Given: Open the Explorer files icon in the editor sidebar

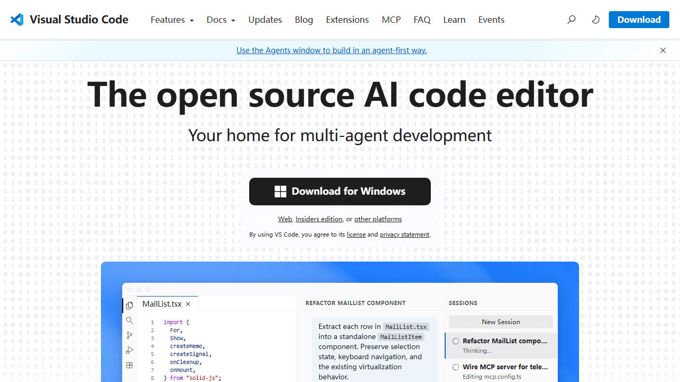Looking at the screenshot, I should click(130, 306).
